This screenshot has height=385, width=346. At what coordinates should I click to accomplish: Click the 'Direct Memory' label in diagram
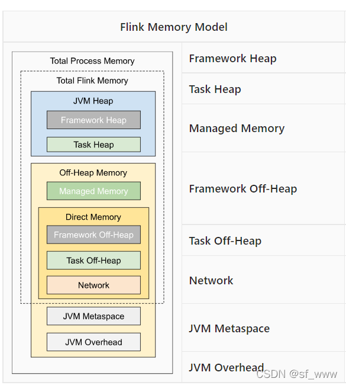tap(93, 217)
